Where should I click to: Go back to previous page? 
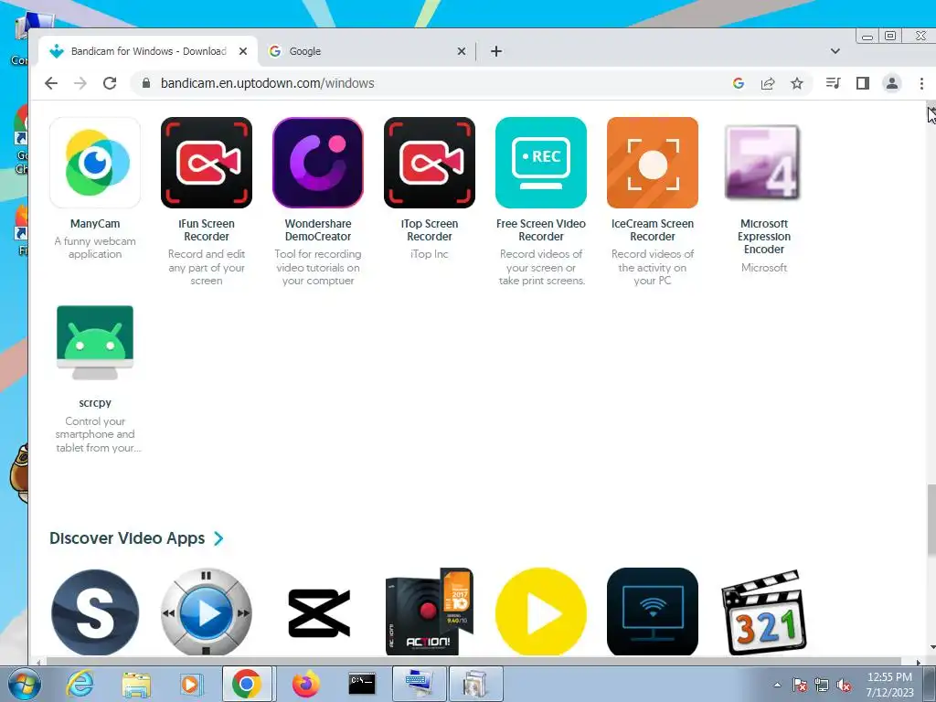[x=51, y=83]
